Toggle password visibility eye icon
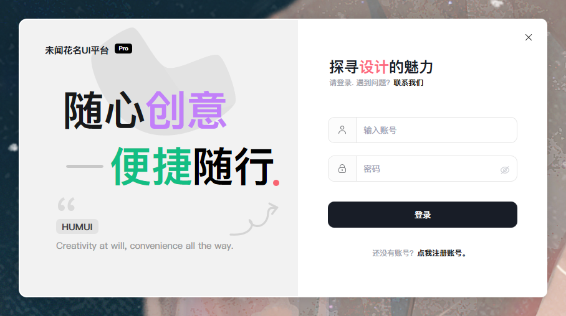Viewport: 566px width, 316px height. (x=505, y=170)
